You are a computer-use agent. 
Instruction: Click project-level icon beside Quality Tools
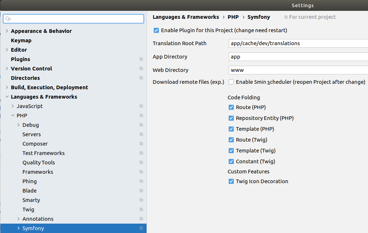[141, 163]
